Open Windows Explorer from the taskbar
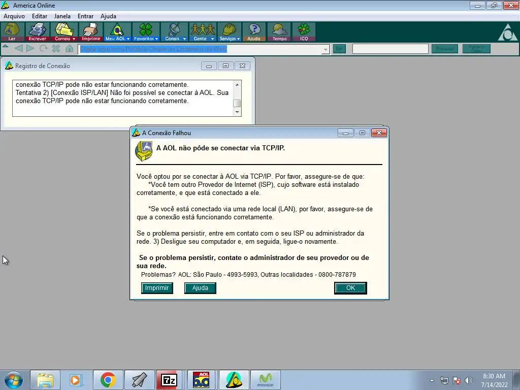Screen dimensions: 520x390 45,380
